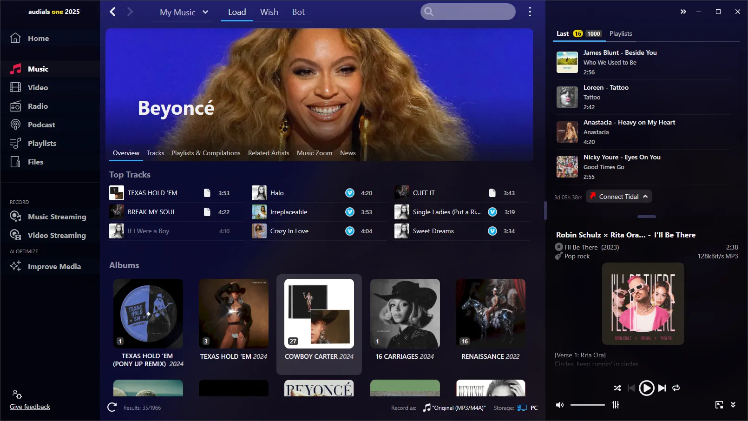The height and width of the screenshot is (421, 748).
Task: Adjust the volume slider
Action: (x=588, y=405)
